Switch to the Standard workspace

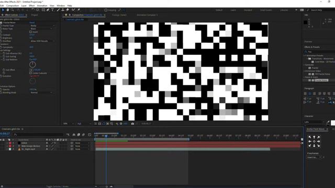point(248,10)
